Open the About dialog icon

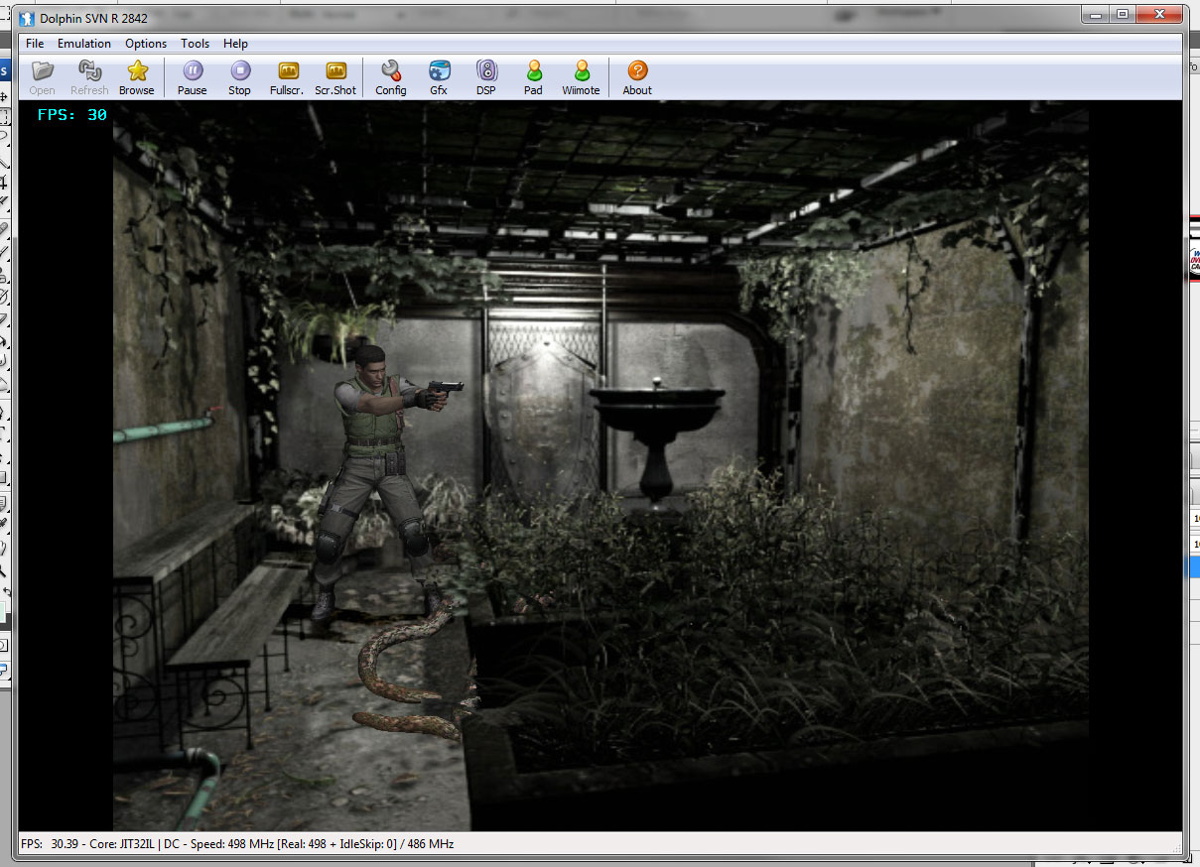coord(637,76)
